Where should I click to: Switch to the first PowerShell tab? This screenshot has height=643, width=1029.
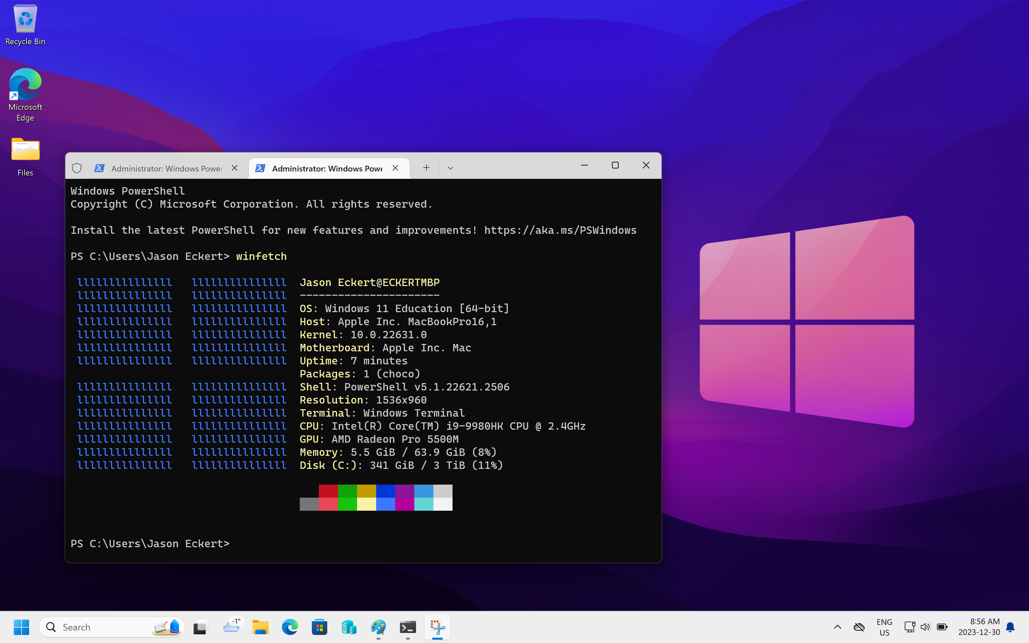click(166, 168)
